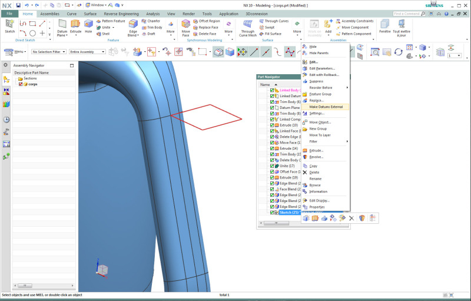Click the Find a Command search field
This screenshot has width=471, height=301.
[409, 14]
